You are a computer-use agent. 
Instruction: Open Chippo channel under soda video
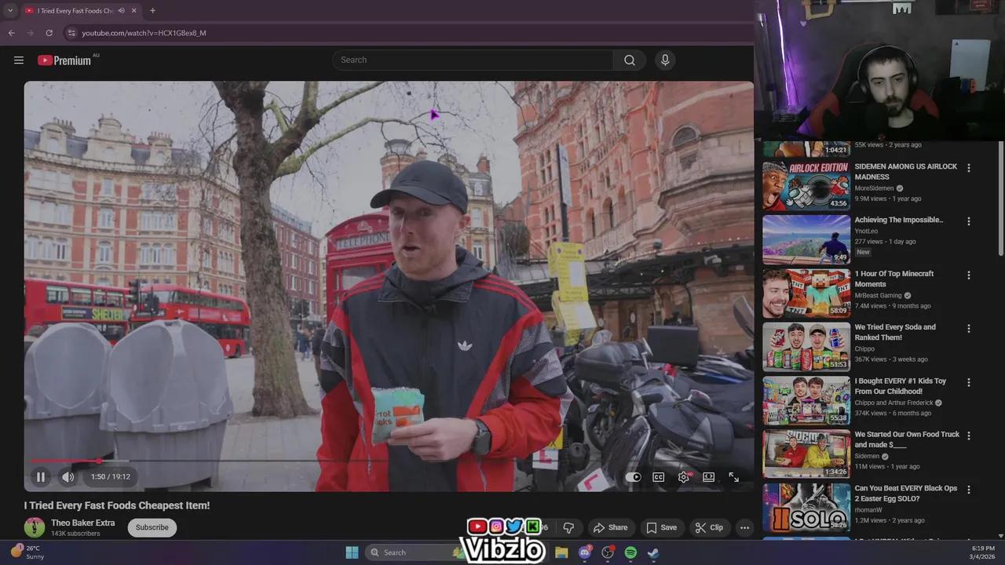864,349
